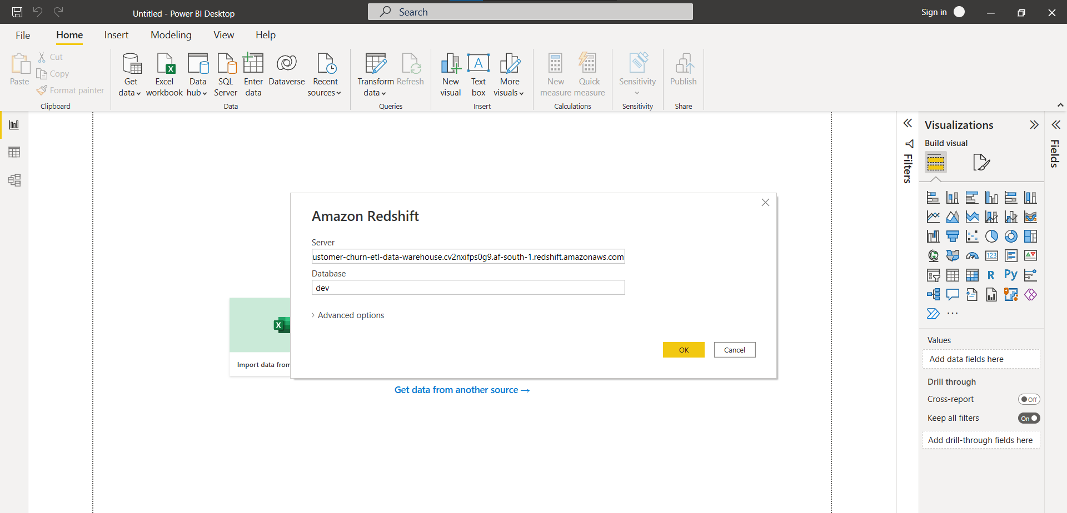
Task: Select the funnel chart visual
Action: pos(953,237)
